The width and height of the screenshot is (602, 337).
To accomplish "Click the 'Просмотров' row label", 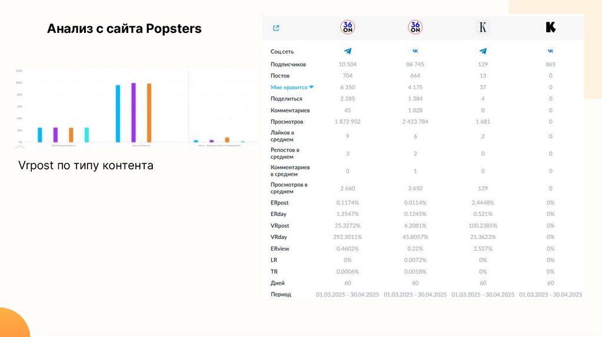I will click(287, 122).
